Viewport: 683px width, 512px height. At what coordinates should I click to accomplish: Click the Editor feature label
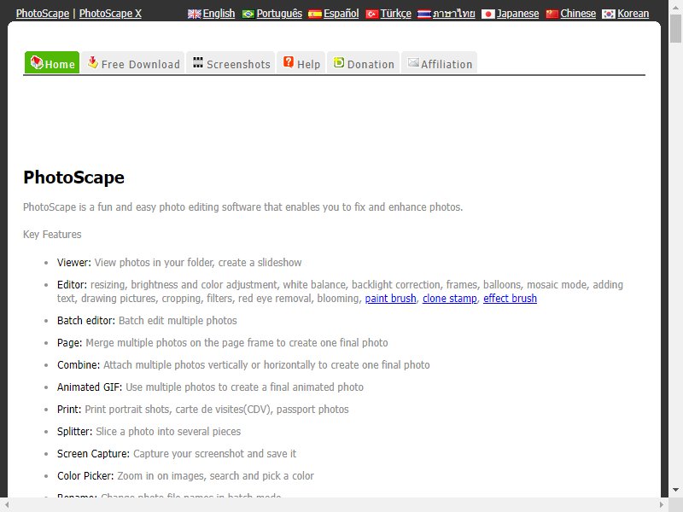click(72, 285)
